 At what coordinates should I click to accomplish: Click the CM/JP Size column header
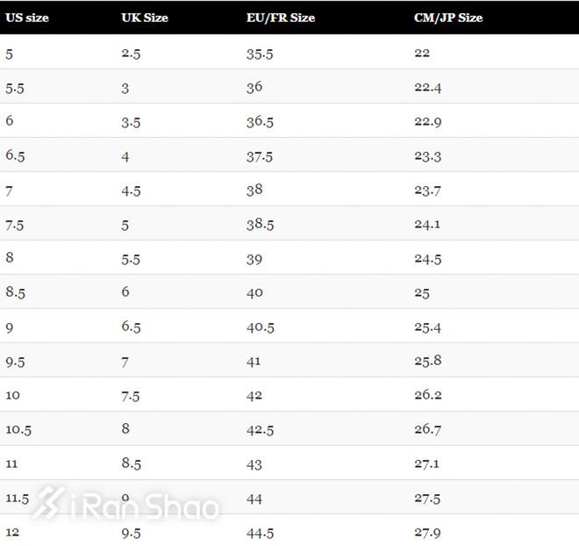(x=448, y=18)
